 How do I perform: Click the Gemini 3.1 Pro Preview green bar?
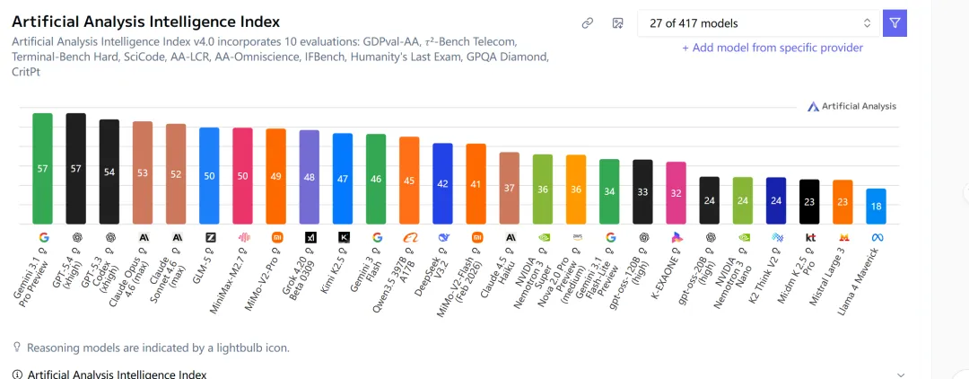(42, 169)
